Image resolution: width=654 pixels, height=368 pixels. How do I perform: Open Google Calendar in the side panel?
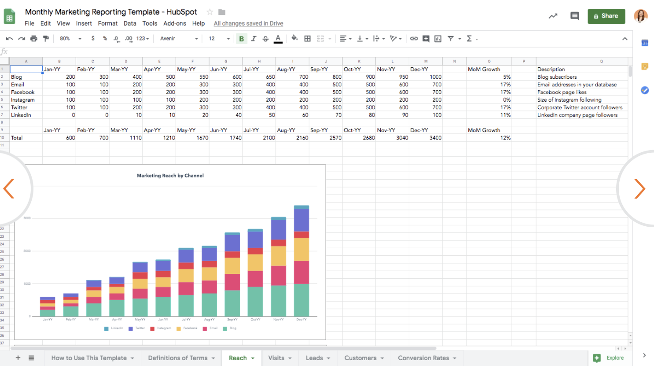pyautogui.click(x=644, y=43)
